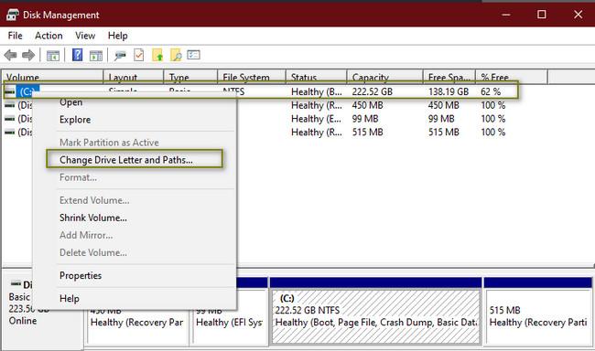Click the checklist settings toolbar icon
The image size is (595, 351).
click(193, 56)
